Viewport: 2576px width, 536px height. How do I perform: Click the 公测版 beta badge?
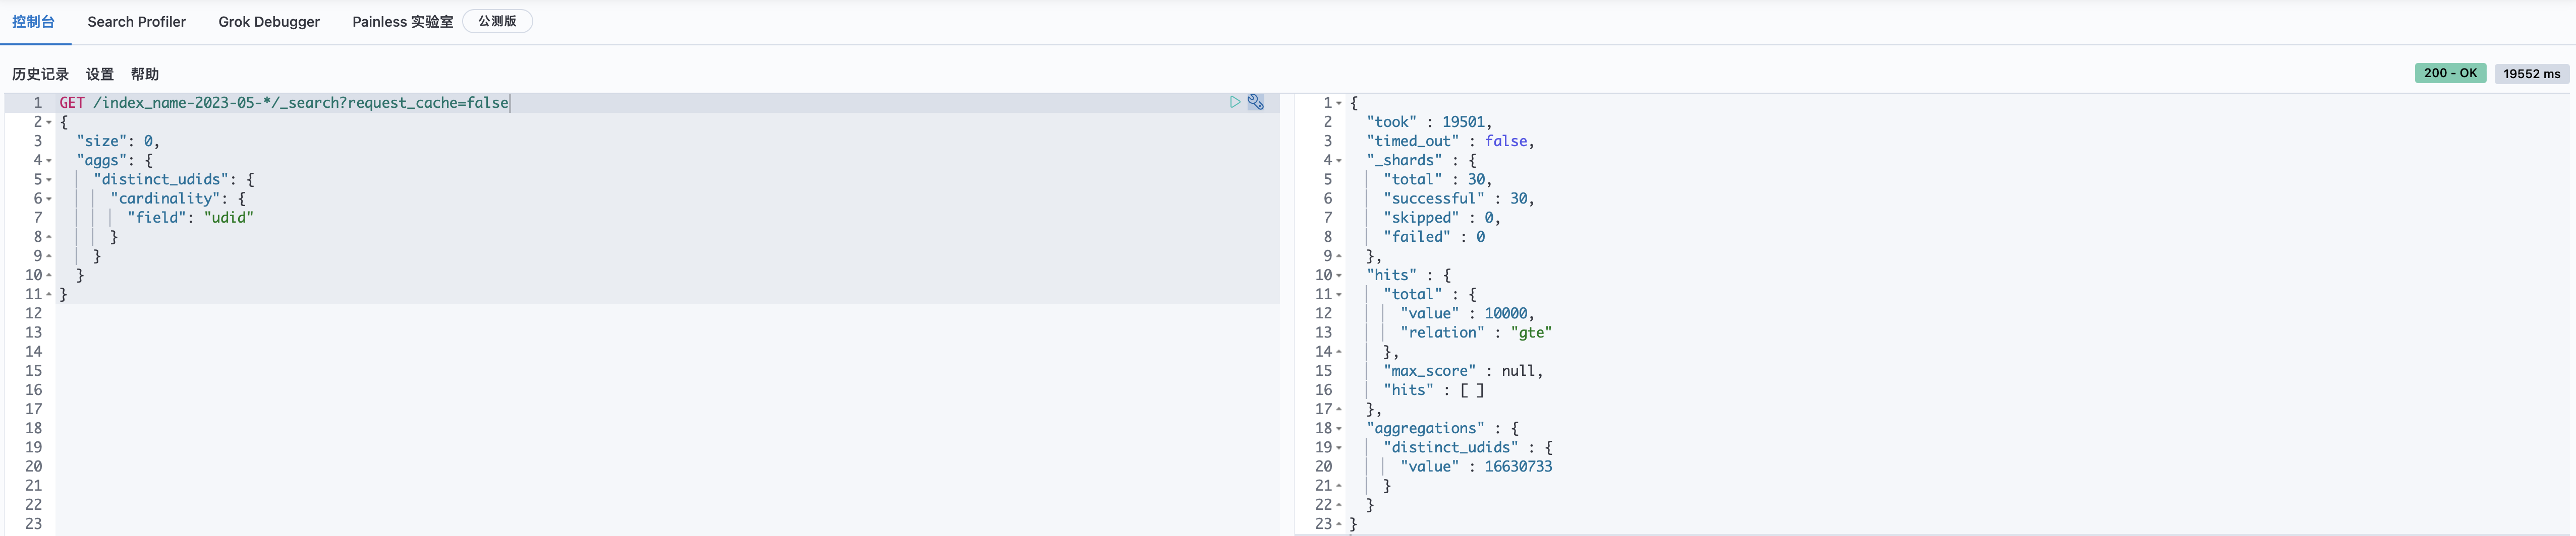click(x=497, y=21)
